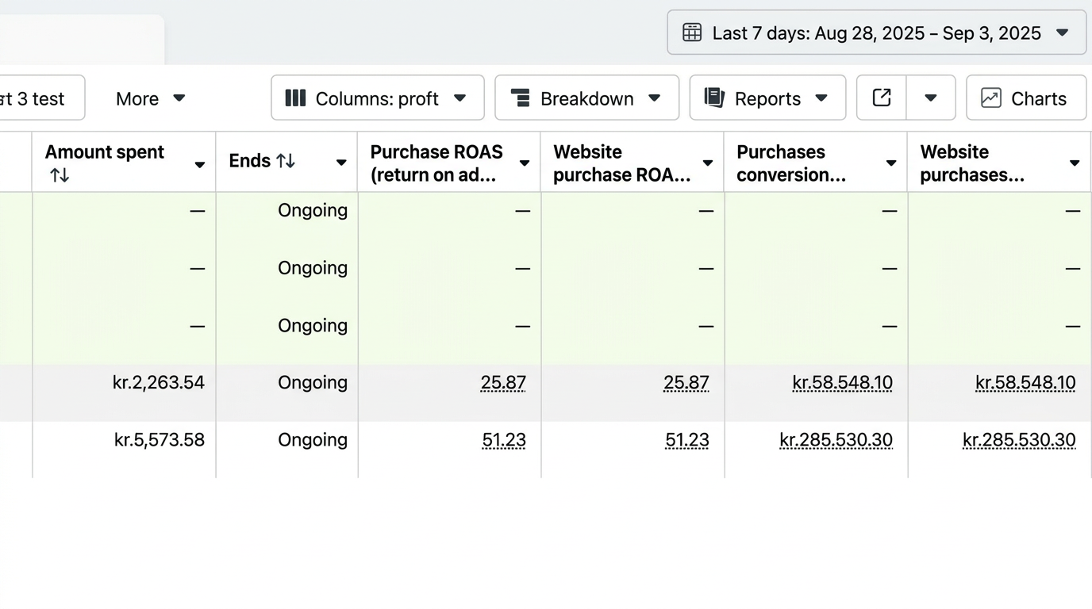
Task: Sort the Ends column with arrows
Action: click(286, 161)
